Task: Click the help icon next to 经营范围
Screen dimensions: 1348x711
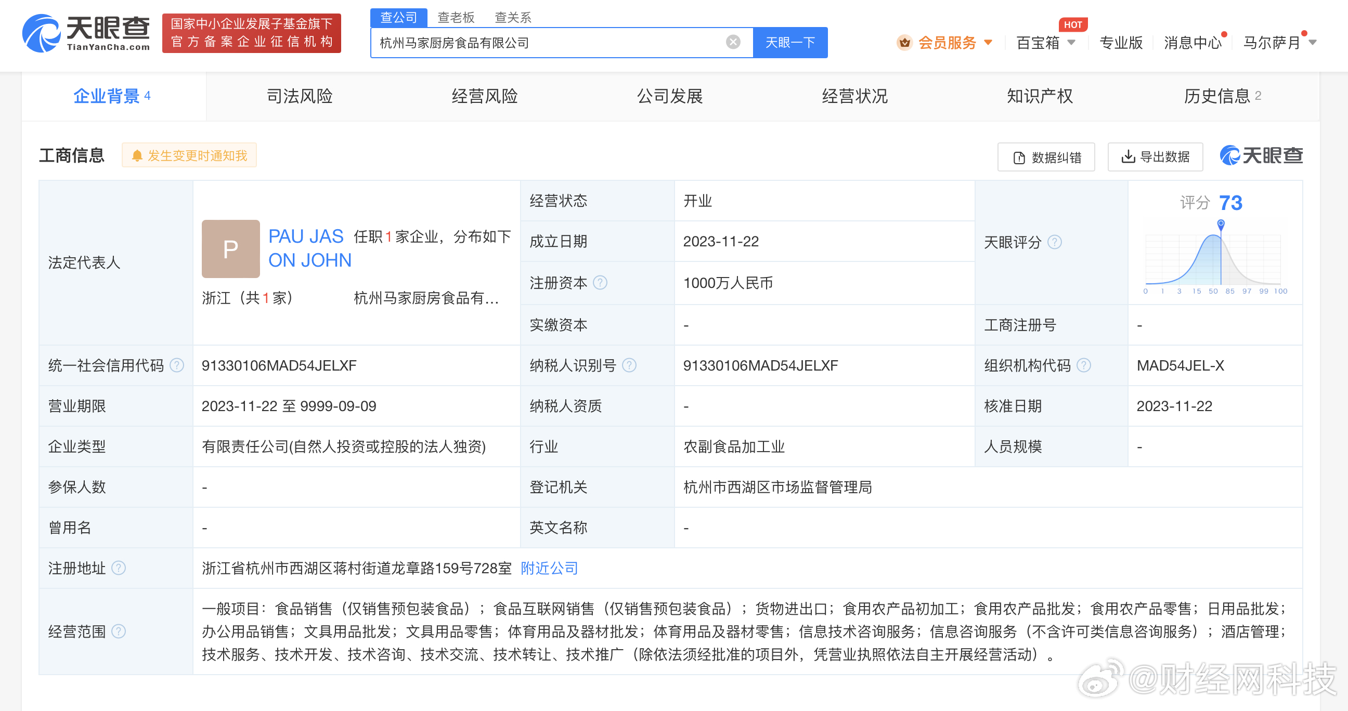Action: (119, 631)
